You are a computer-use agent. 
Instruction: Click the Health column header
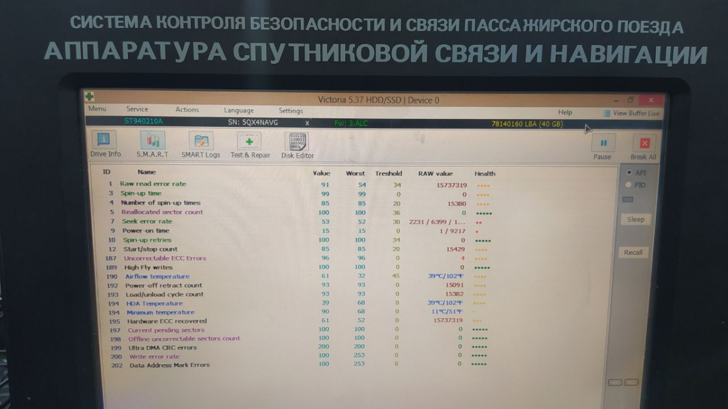(485, 174)
